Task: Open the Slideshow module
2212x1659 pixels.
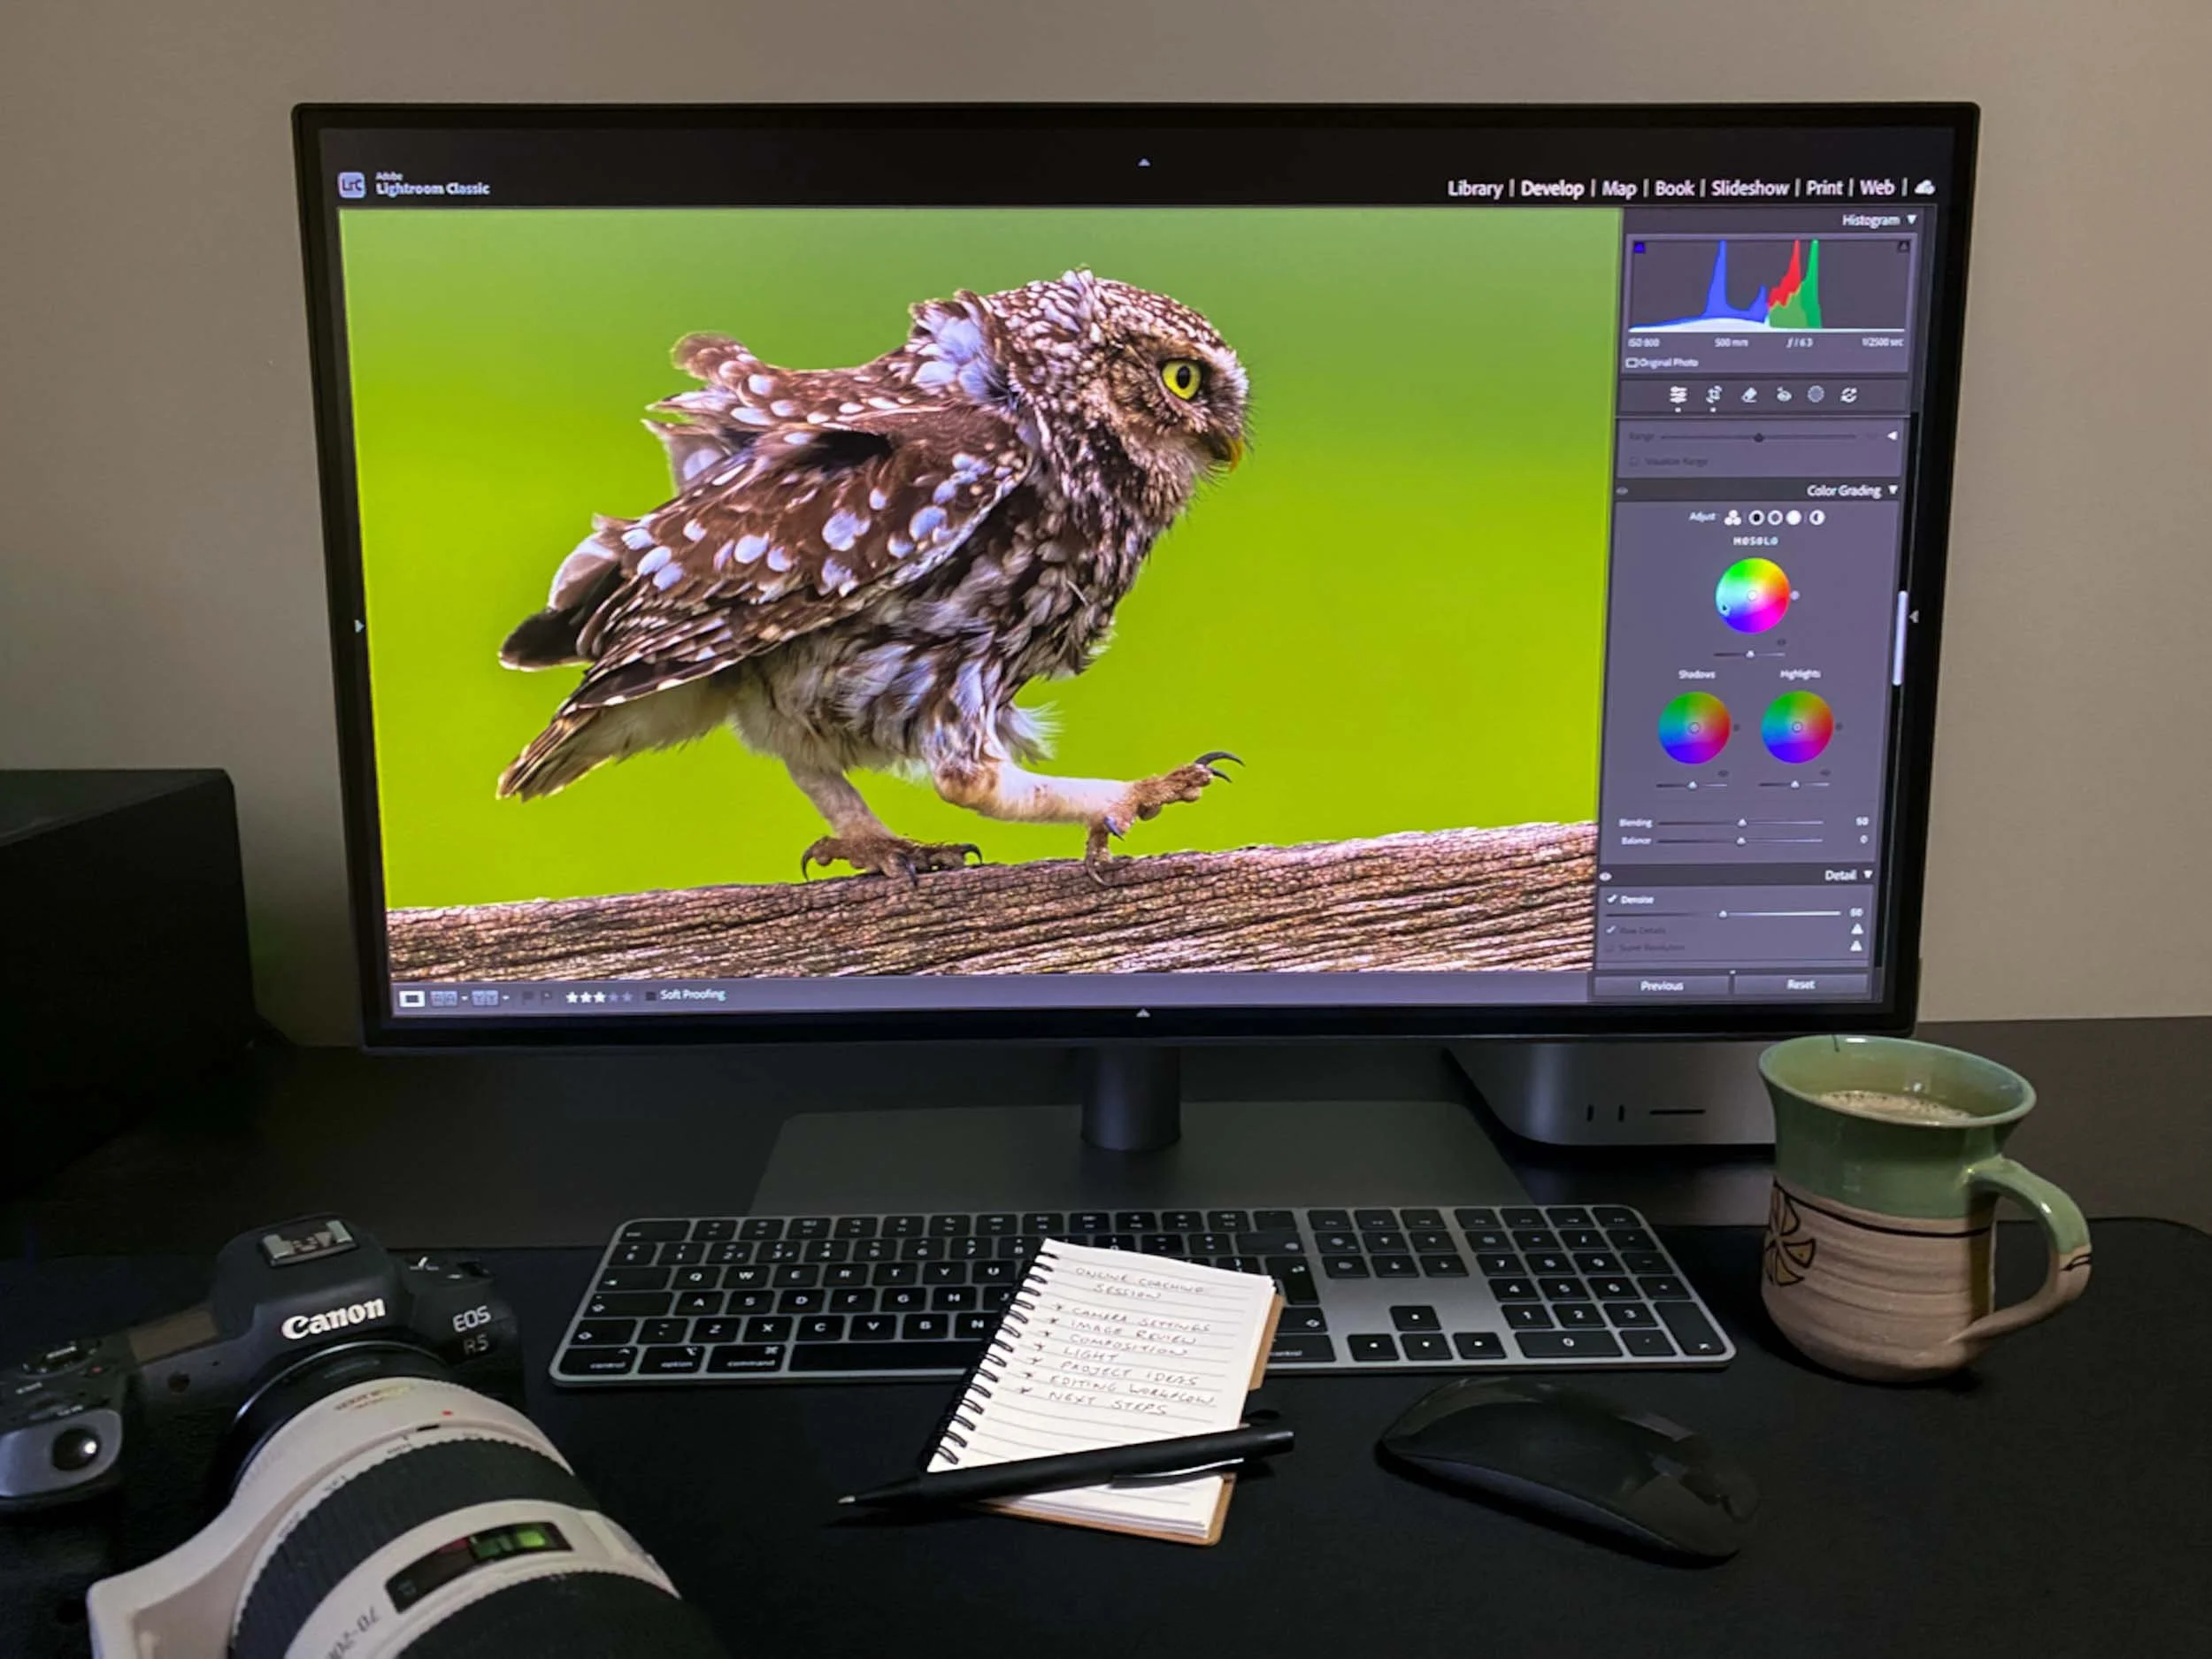Action: (x=1750, y=187)
